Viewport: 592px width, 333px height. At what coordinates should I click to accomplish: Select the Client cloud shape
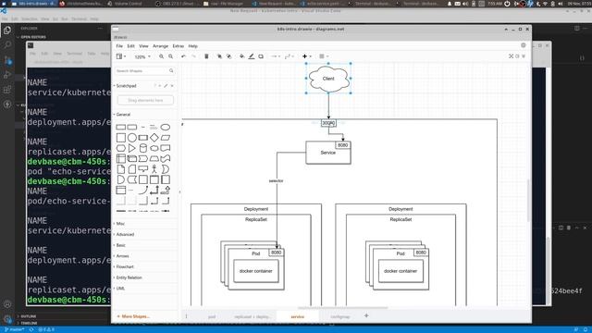[328, 79]
